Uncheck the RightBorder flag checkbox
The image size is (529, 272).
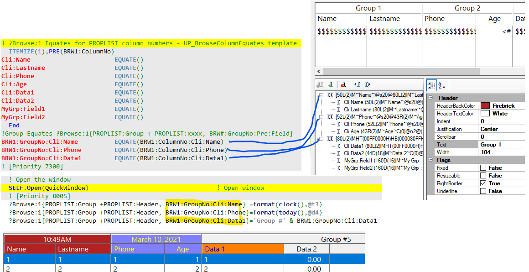[483, 183]
